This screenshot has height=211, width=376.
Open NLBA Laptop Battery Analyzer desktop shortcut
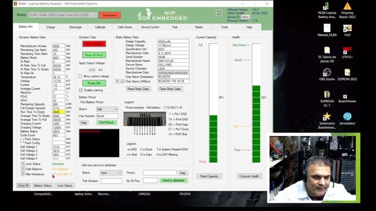coord(327,10)
